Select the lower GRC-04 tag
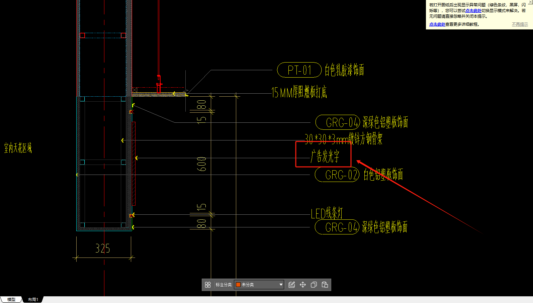Viewport: 533px width, 303px height. tap(337, 227)
